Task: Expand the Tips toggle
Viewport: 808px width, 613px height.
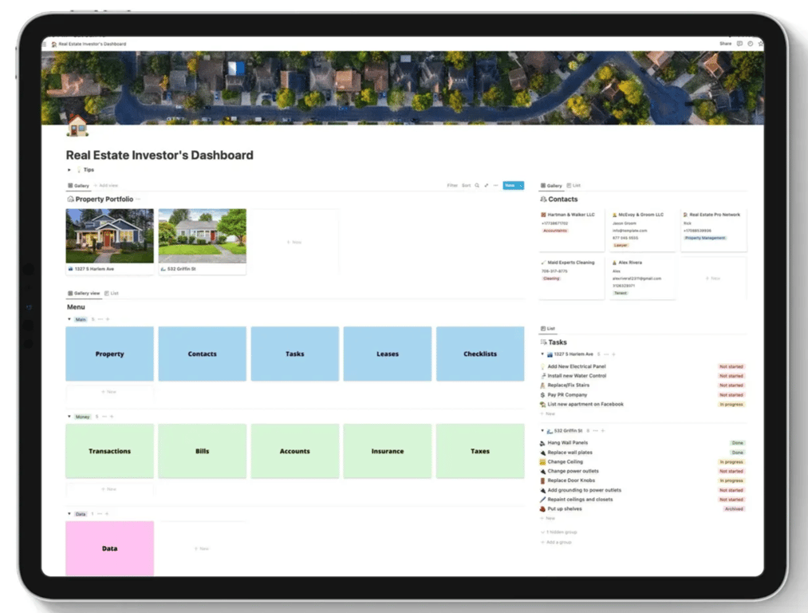Action: coord(69,170)
